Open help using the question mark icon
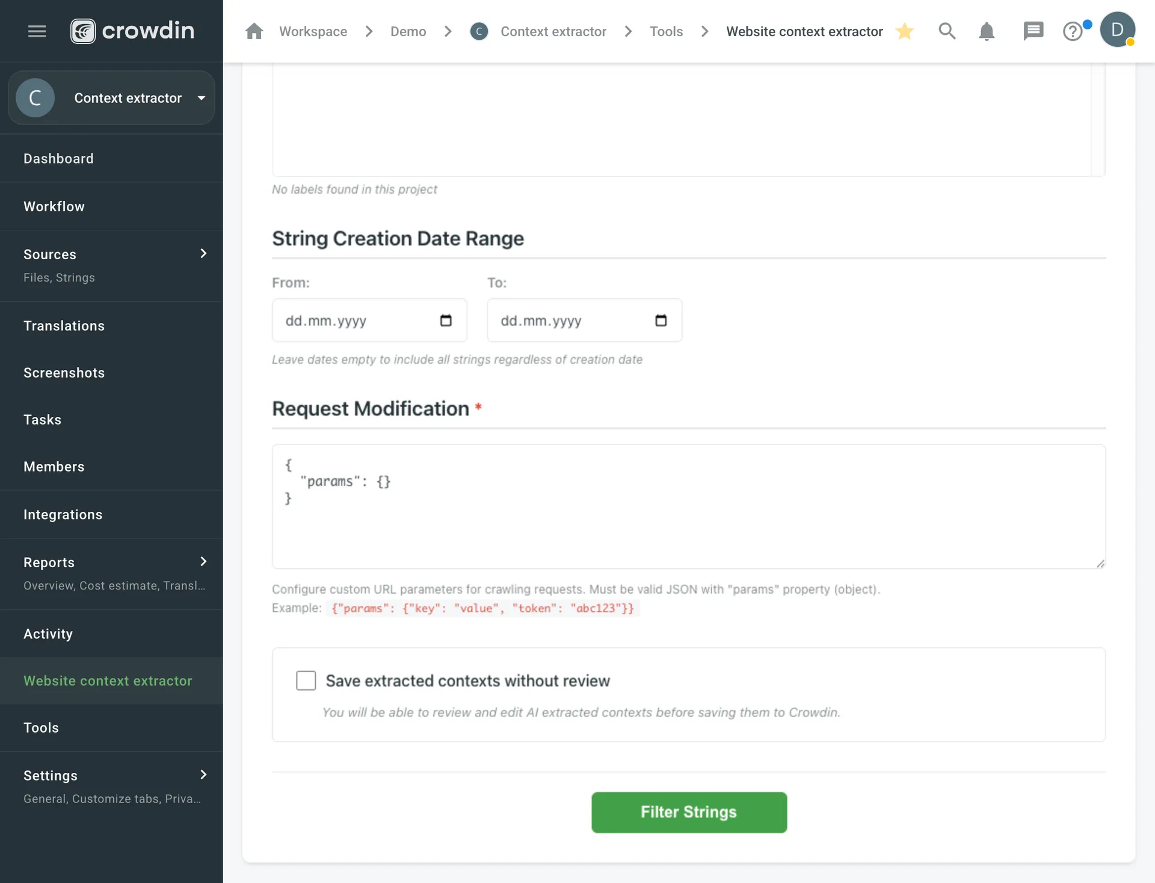Screen dimensions: 1155x883 coord(1073,31)
